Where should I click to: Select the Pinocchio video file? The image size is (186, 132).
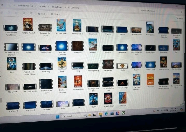click(x=78, y=46)
